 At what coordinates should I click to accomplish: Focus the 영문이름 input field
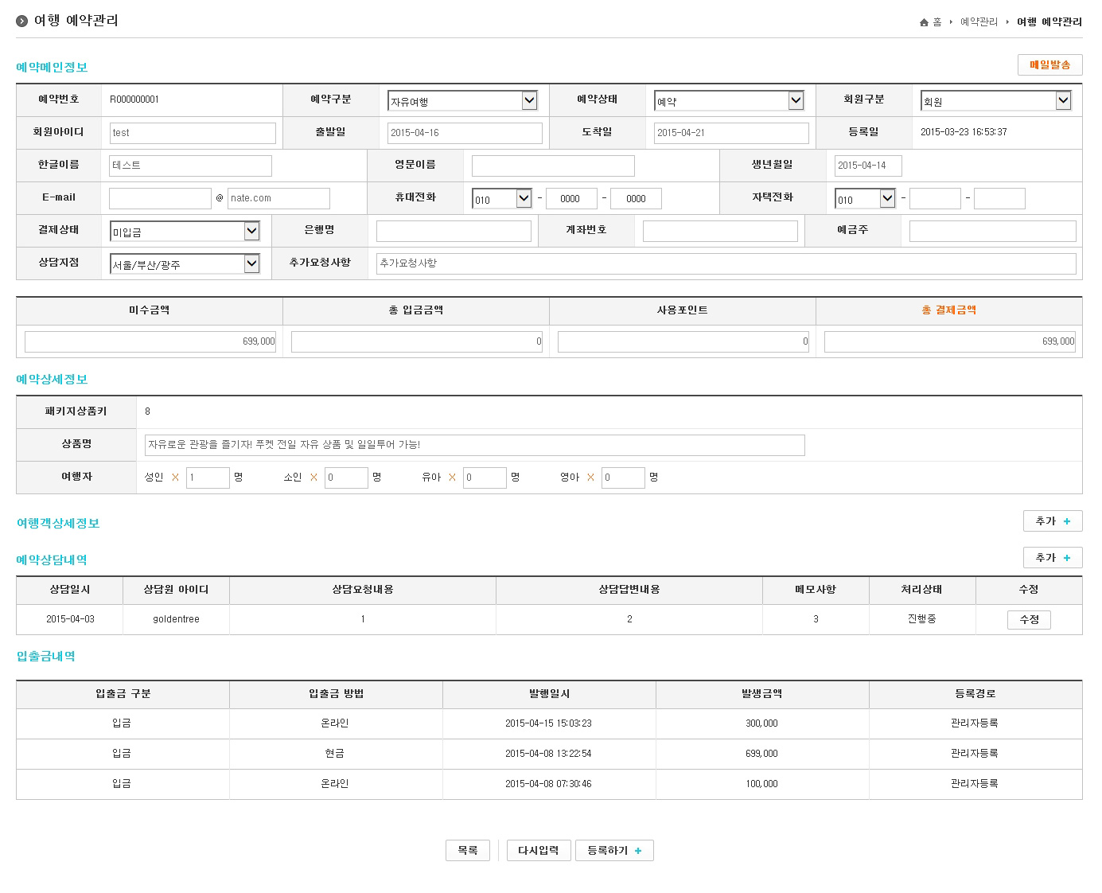[x=553, y=166]
